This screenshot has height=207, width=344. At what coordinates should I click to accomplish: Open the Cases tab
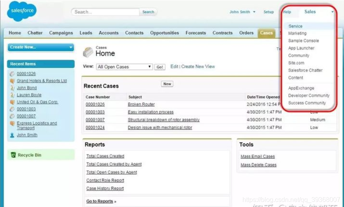click(x=267, y=33)
